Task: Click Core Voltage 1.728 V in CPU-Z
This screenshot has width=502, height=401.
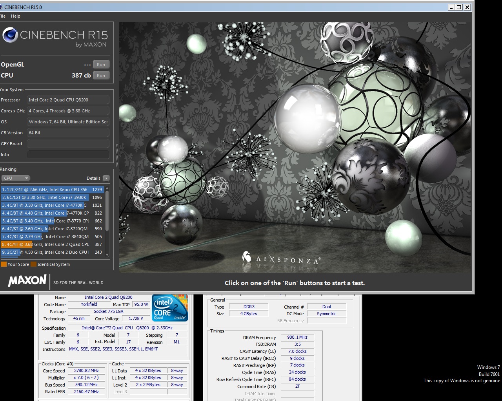Action: pyautogui.click(x=136, y=318)
